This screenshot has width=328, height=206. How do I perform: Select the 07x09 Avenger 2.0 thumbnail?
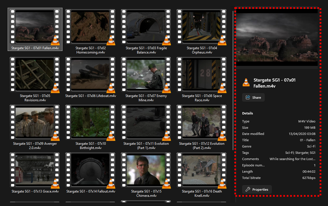(35, 122)
